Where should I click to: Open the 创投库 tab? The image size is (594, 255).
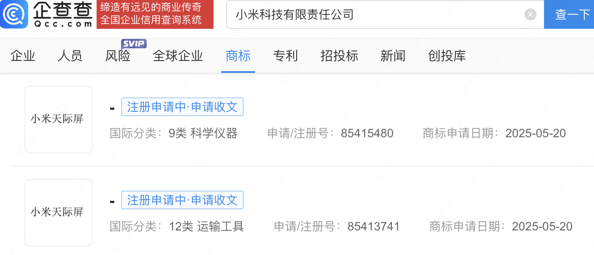click(x=447, y=55)
